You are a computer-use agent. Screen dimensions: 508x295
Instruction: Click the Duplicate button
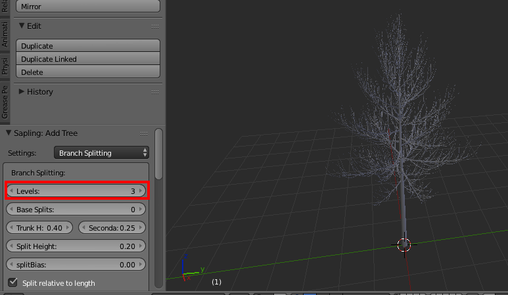coord(88,45)
